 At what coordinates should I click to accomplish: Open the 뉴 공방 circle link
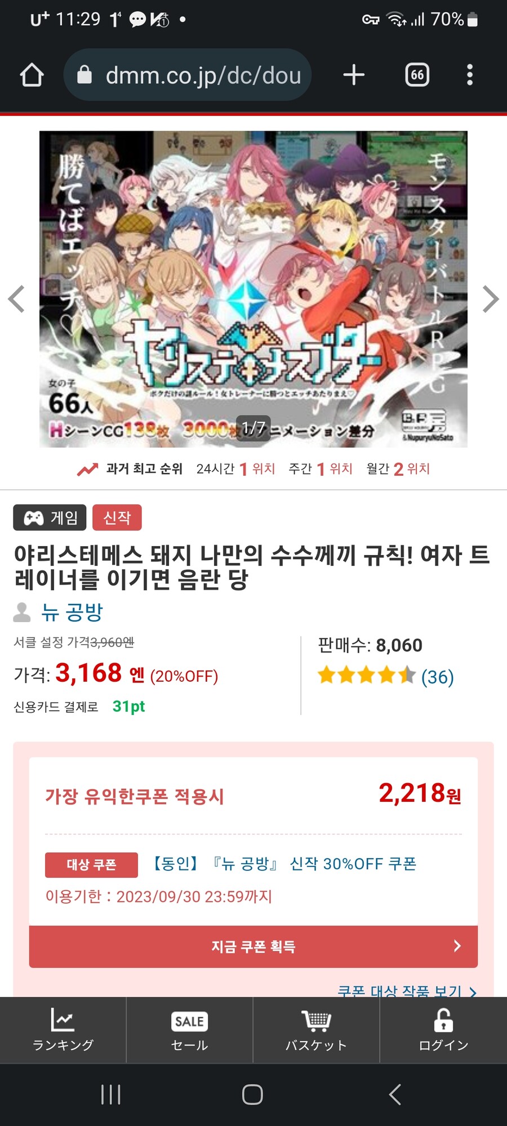point(72,612)
